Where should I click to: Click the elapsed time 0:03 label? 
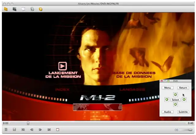pyautogui.click(x=6, y=123)
